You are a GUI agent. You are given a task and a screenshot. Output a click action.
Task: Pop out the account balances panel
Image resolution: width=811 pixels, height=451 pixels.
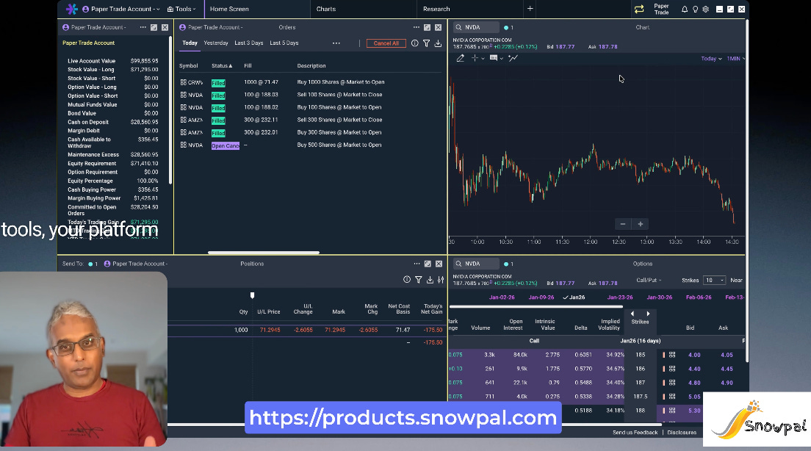pos(154,27)
